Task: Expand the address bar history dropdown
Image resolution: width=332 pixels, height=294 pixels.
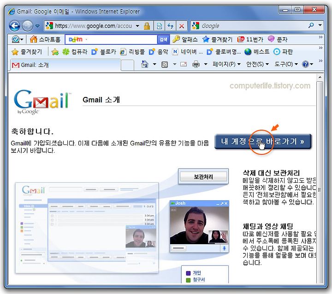Action: 137,26
